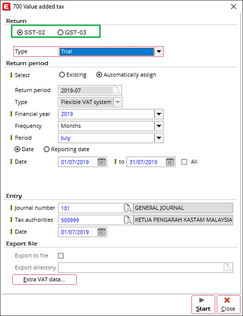Screen dimensions: 243x316
Task: Open the Frequency dropdown showing Months
Action: (158, 126)
